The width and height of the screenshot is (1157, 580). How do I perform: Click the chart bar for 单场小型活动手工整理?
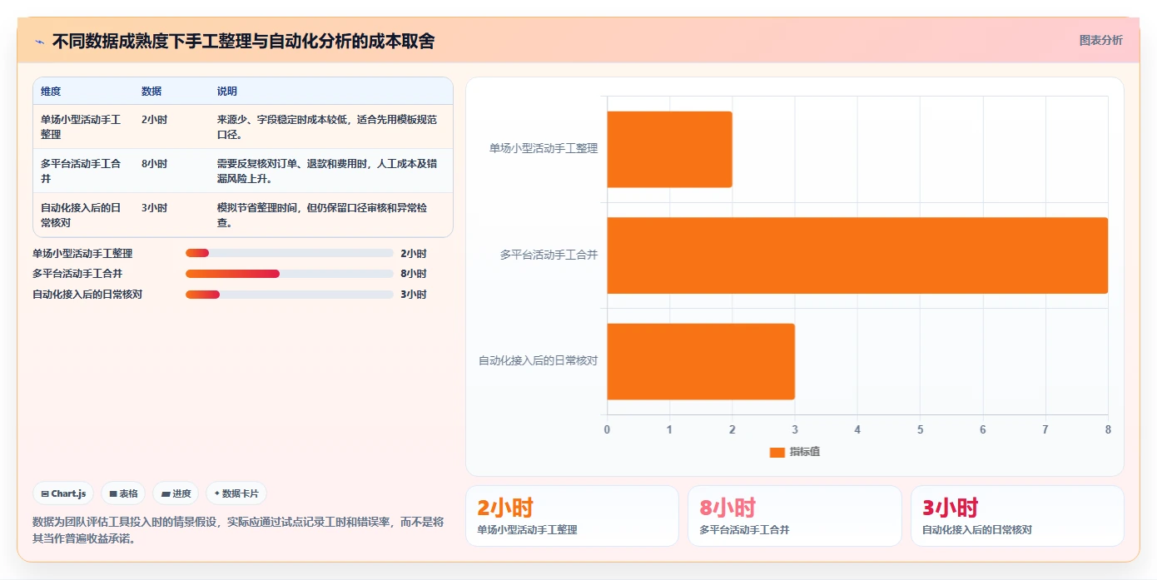coord(669,149)
